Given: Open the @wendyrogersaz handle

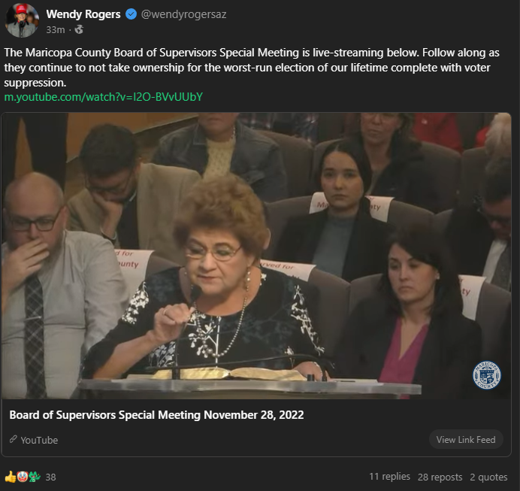Looking at the screenshot, I should (x=183, y=14).
